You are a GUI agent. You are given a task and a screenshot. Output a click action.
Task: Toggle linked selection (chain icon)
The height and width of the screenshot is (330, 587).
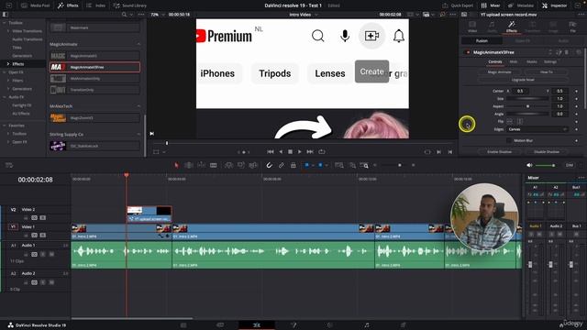282,165
